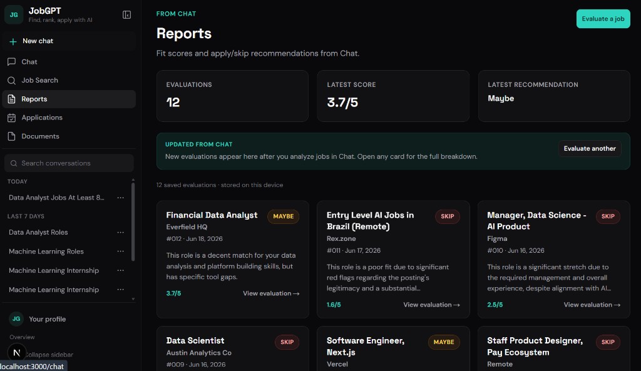
Task: Click the SKIP badge on Entry Level AI Jobs
Action: (x=447, y=216)
